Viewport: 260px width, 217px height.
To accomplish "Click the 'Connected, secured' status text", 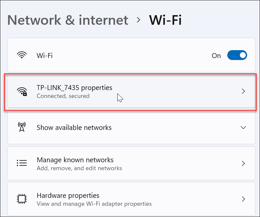I will [63, 96].
